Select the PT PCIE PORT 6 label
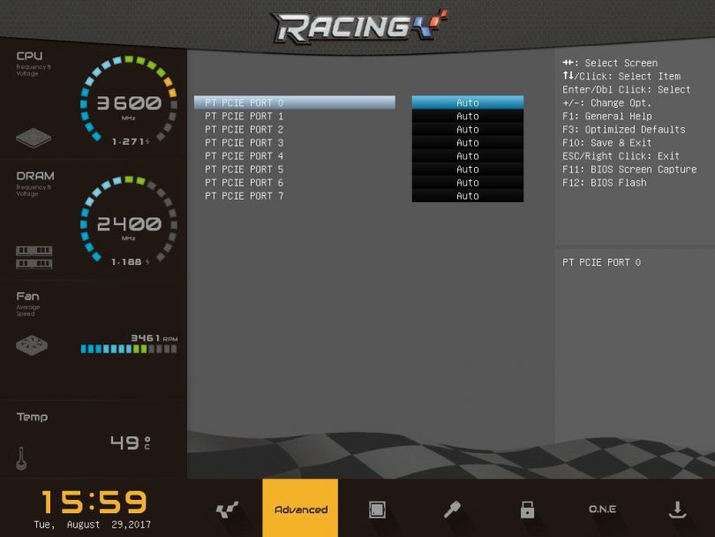 (x=245, y=182)
